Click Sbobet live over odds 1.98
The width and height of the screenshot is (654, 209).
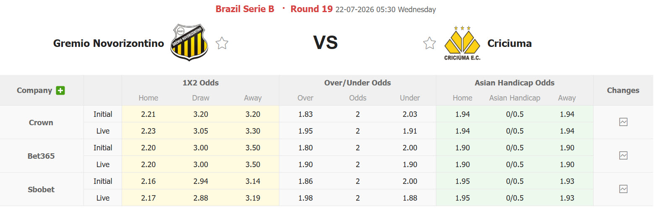(305, 198)
